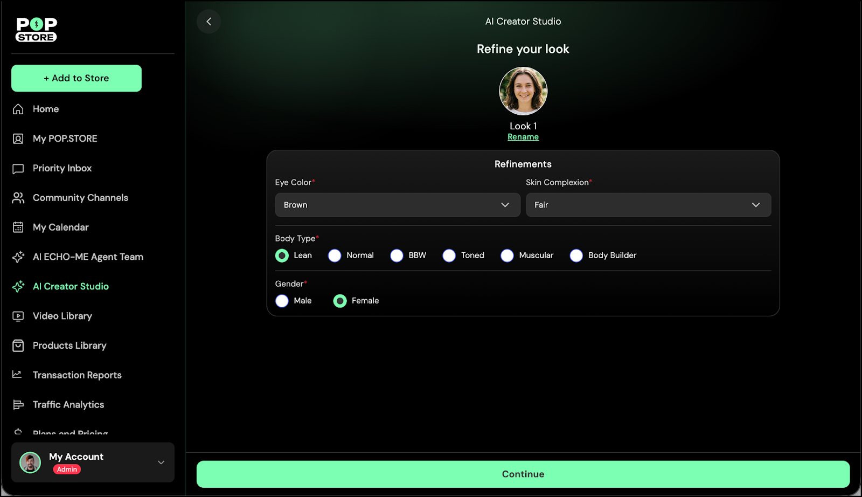
Task: Expand the Skin Complexion dropdown
Action: coord(648,205)
